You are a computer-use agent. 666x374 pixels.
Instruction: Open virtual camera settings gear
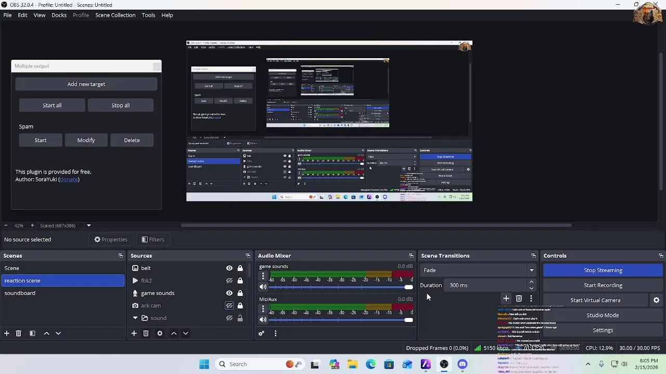tap(656, 300)
